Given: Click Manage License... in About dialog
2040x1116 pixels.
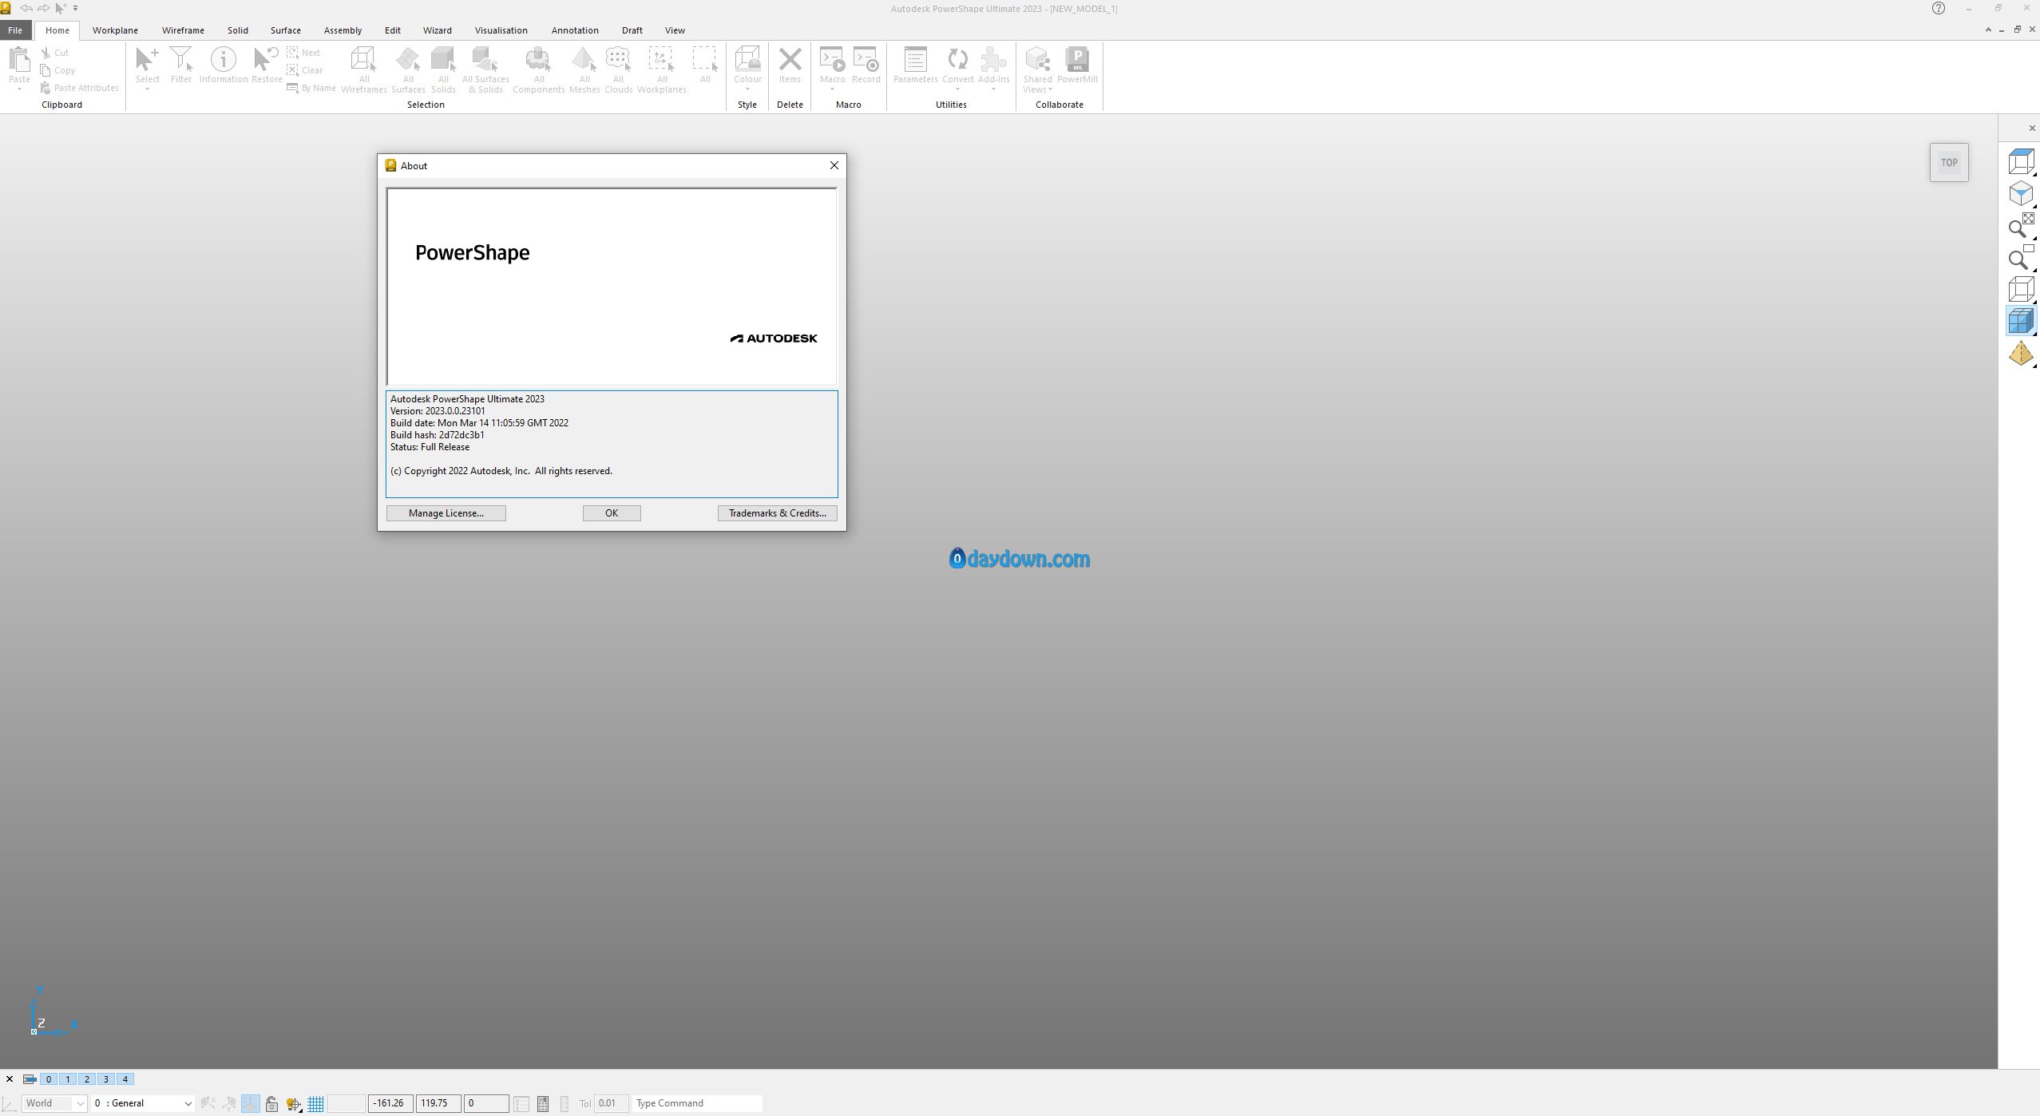Looking at the screenshot, I should click(x=446, y=513).
